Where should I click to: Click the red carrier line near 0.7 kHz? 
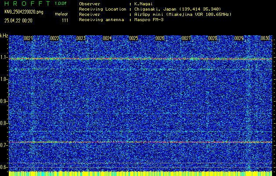coord(140,142)
